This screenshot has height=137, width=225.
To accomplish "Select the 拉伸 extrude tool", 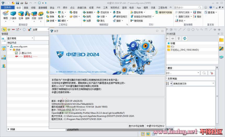I will [x=21, y=15].
